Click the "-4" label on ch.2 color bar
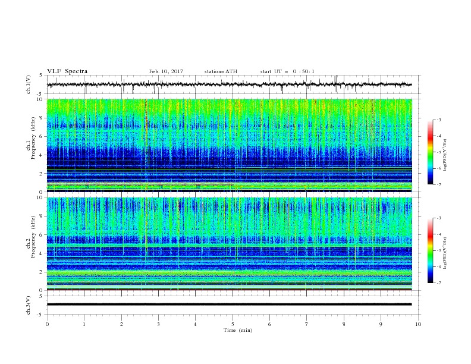The height and width of the screenshot is (364, 471). [438, 234]
